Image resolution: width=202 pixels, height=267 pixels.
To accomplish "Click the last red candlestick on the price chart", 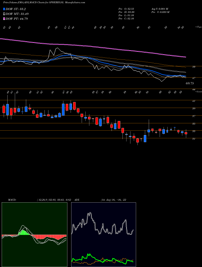I will 186,133.
